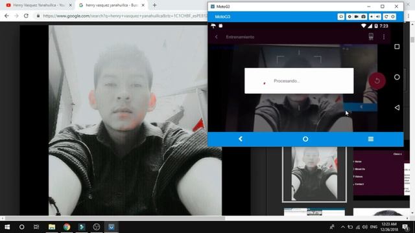Screen dimensions: 415x233
Task: Click the power icon in MotoG3 toolbar
Action: 393,17
